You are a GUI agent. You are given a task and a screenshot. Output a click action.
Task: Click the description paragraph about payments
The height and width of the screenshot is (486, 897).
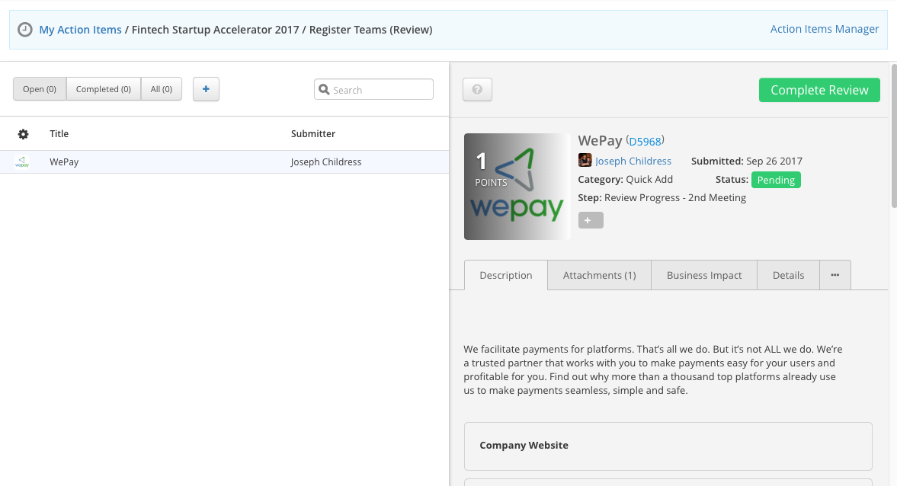coord(652,370)
